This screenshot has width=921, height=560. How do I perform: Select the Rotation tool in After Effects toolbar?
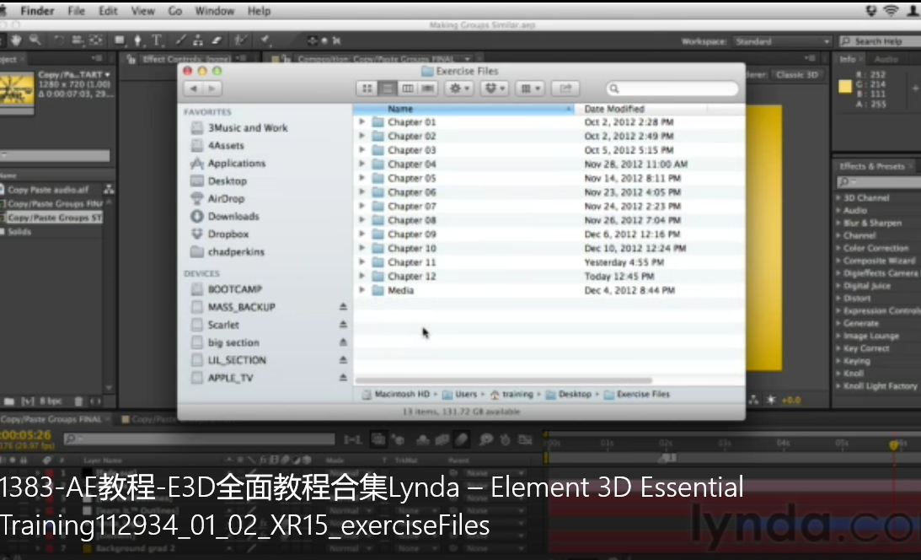[59, 40]
